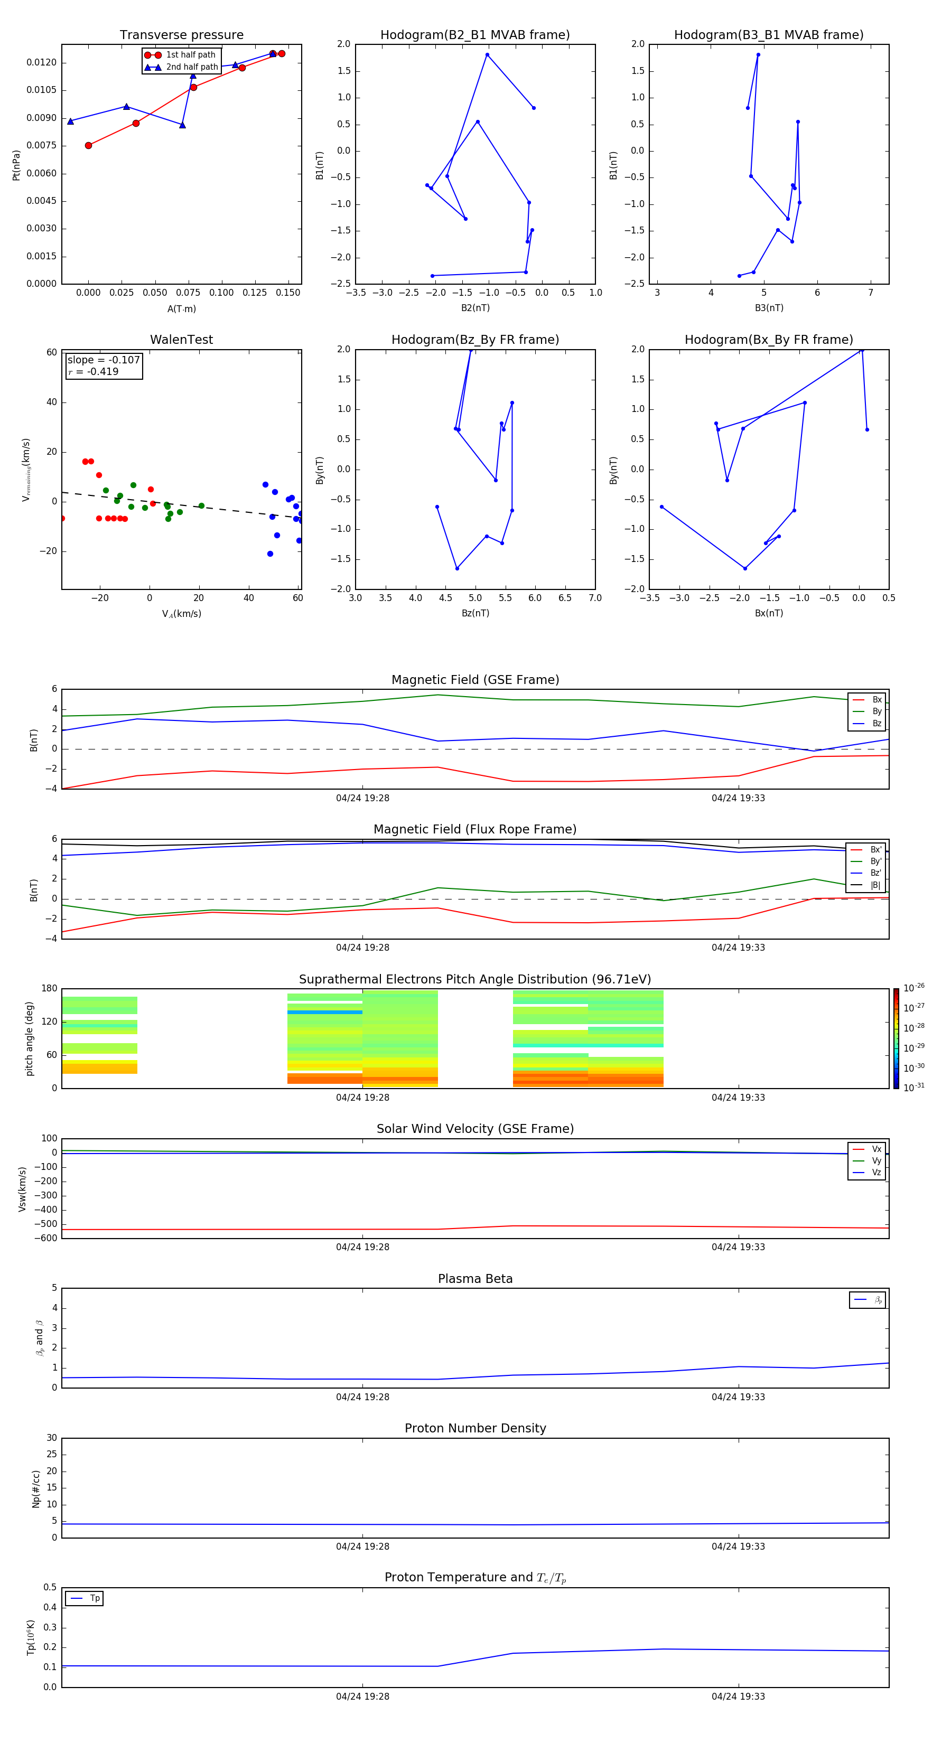Click the Bz legend entry in GSE magnetic field
The height and width of the screenshot is (1743, 951).
tap(867, 724)
